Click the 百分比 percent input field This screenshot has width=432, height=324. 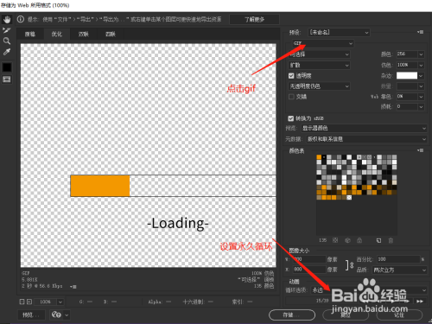click(x=398, y=259)
